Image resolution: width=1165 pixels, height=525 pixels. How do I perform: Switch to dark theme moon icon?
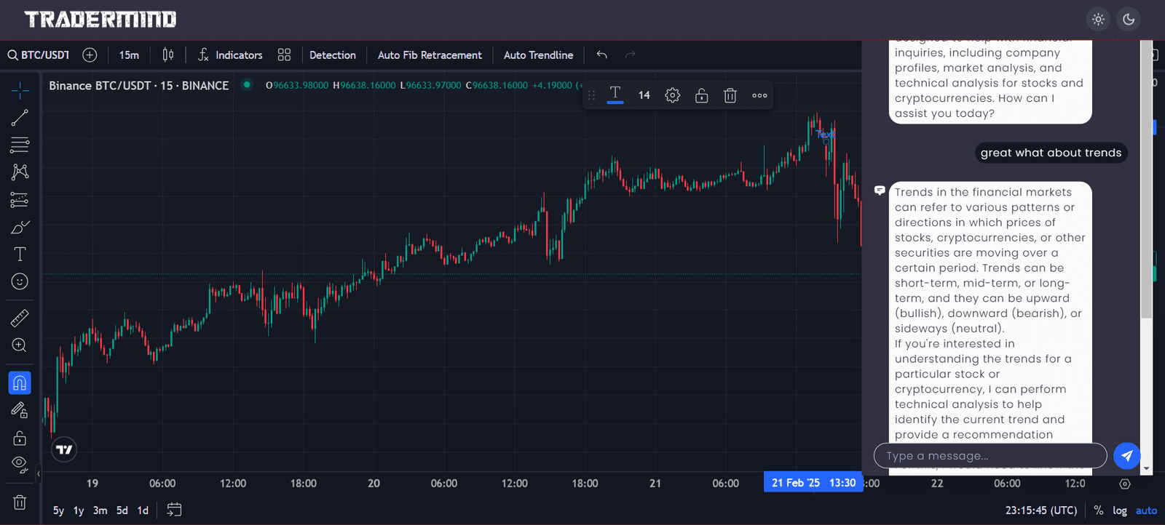[1129, 20]
